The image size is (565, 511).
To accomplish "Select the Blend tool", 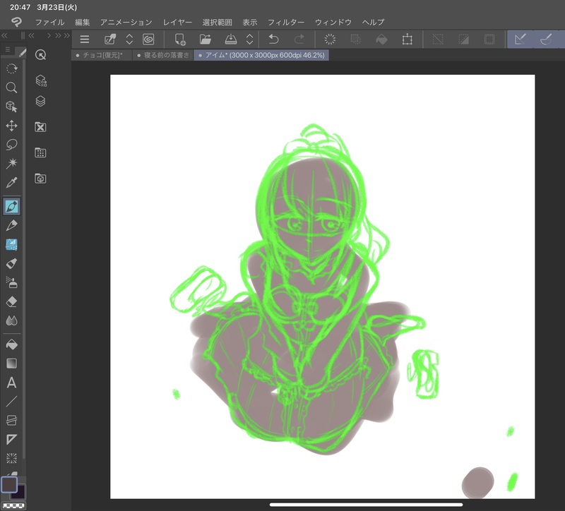I will (x=11, y=320).
